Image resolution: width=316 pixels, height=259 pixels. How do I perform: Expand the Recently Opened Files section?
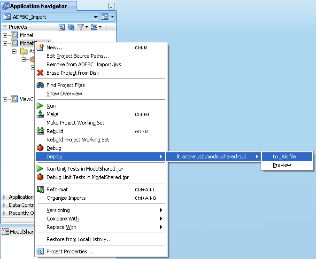[4, 213]
